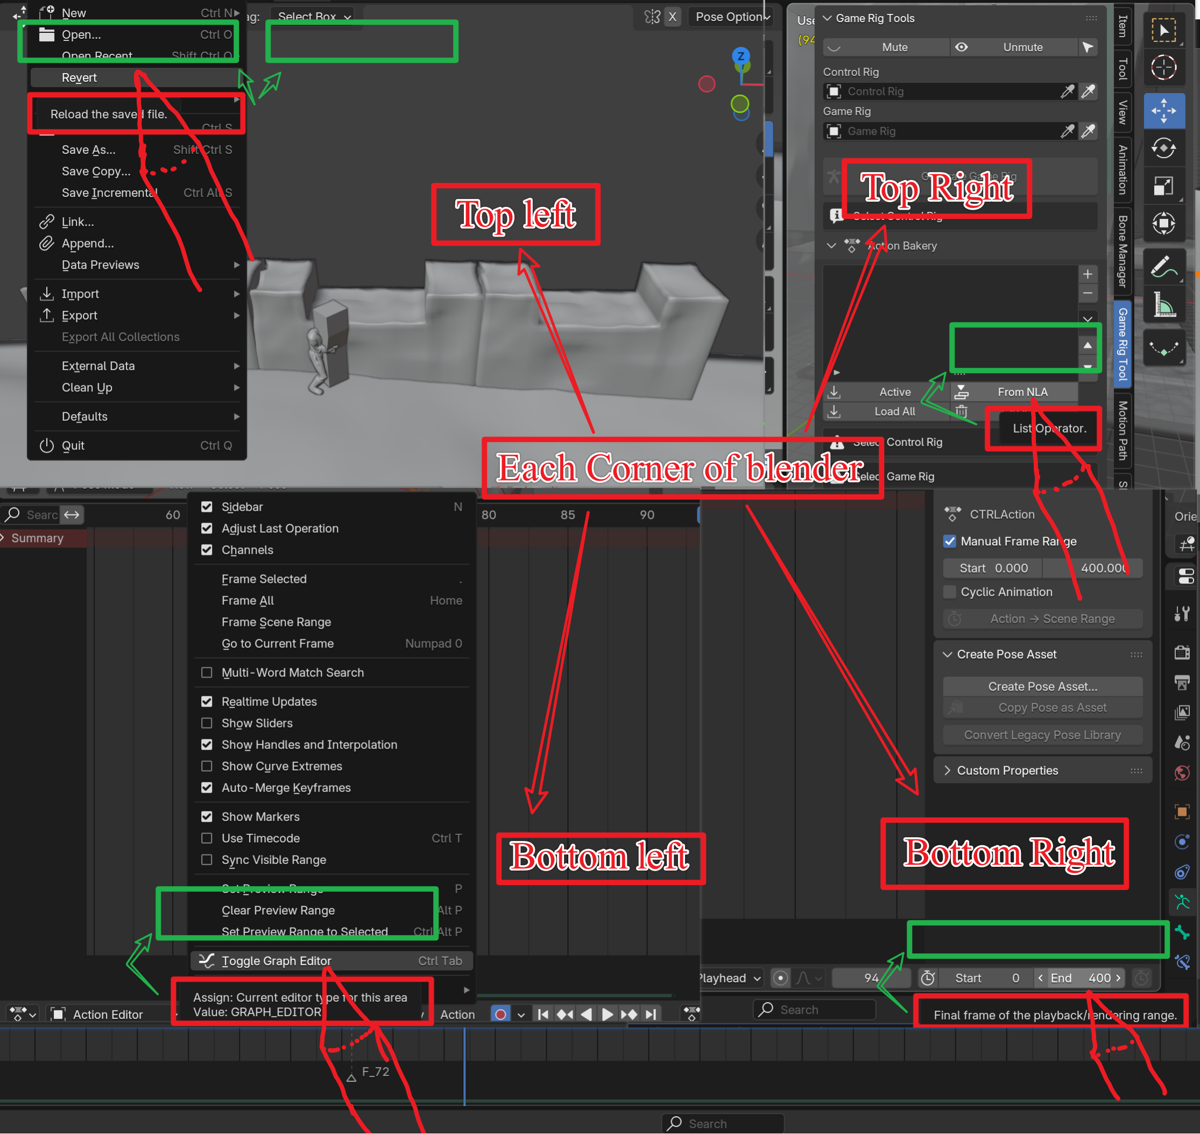Click the plus icon in Action Bakery list

pos(1088,274)
